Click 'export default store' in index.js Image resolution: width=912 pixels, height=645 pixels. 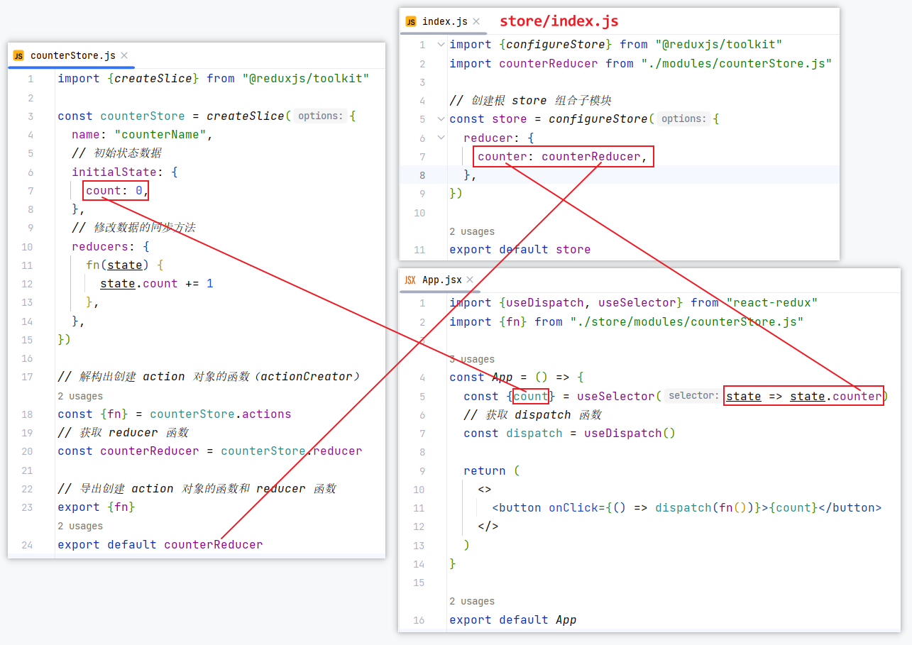click(x=520, y=250)
